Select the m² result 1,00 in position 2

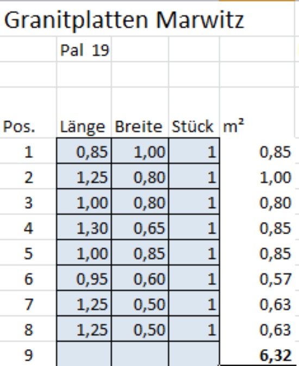click(x=257, y=176)
